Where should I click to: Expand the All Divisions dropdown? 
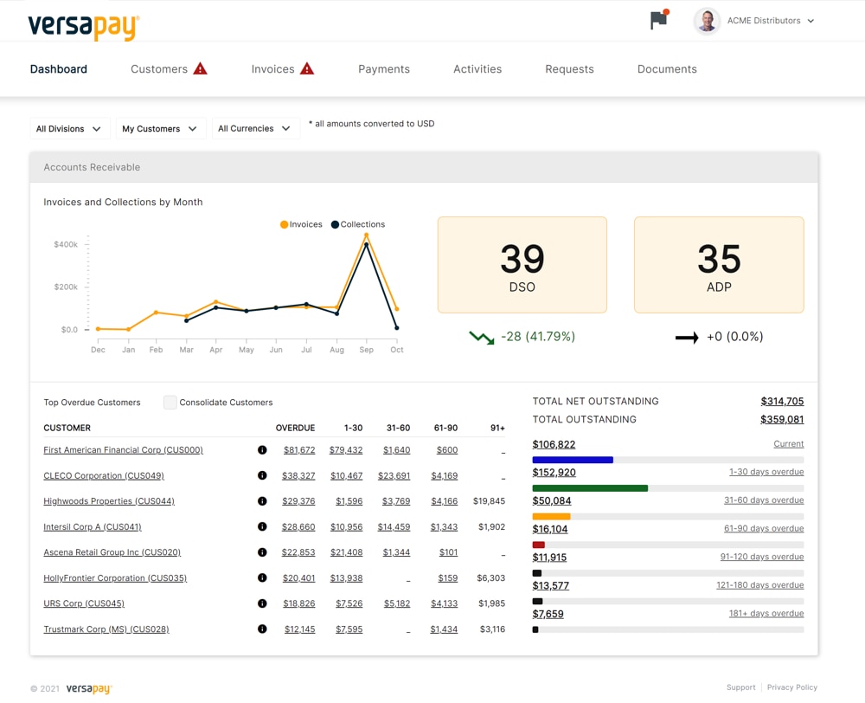69,129
